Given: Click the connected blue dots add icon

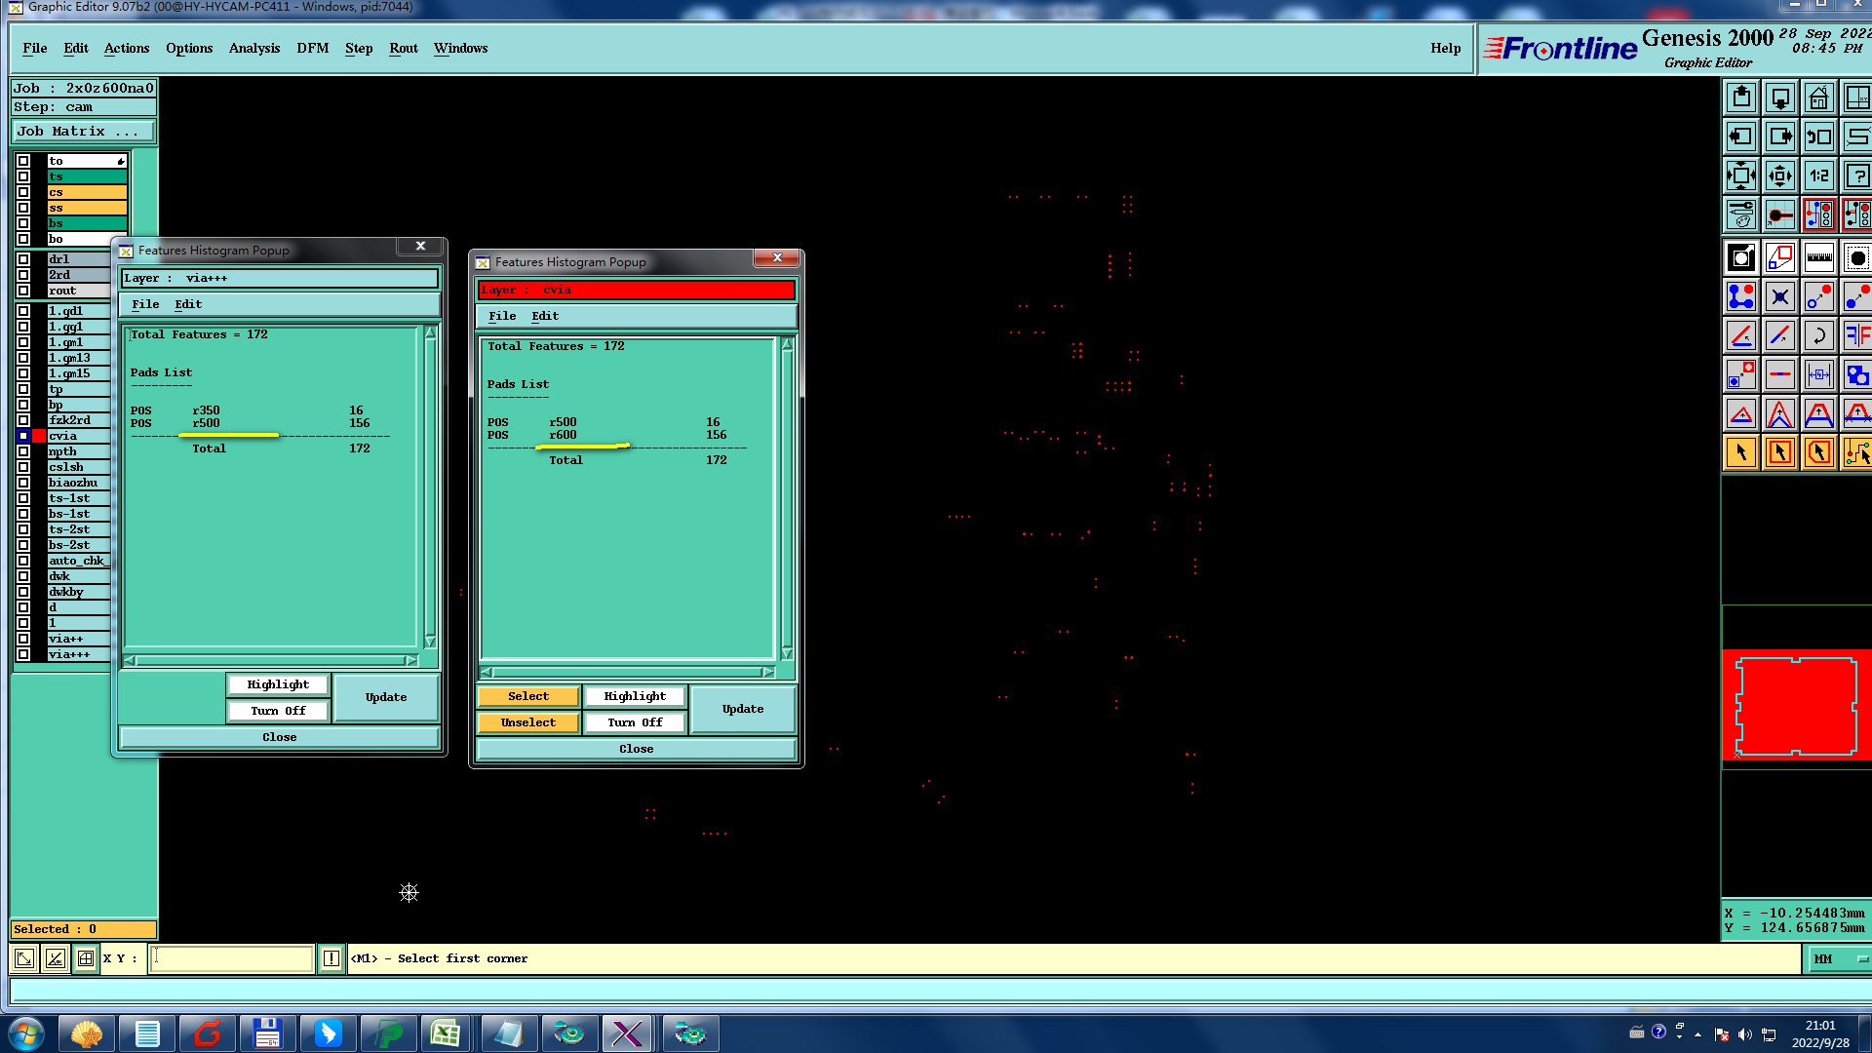Looking at the screenshot, I should point(1741,296).
